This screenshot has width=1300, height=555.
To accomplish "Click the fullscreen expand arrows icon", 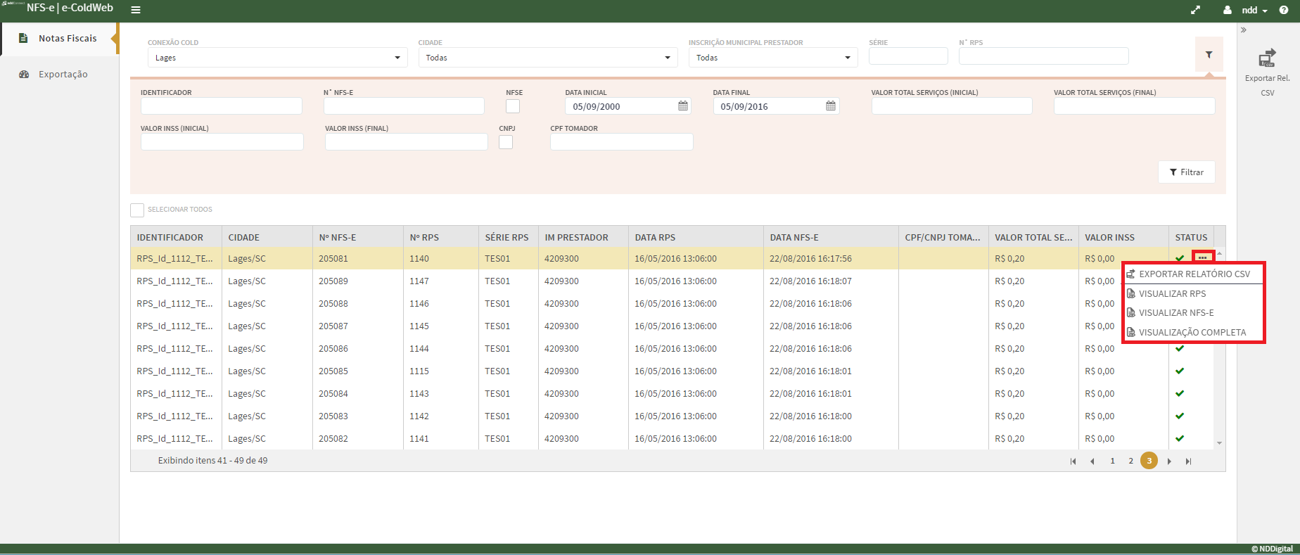I will (x=1195, y=10).
